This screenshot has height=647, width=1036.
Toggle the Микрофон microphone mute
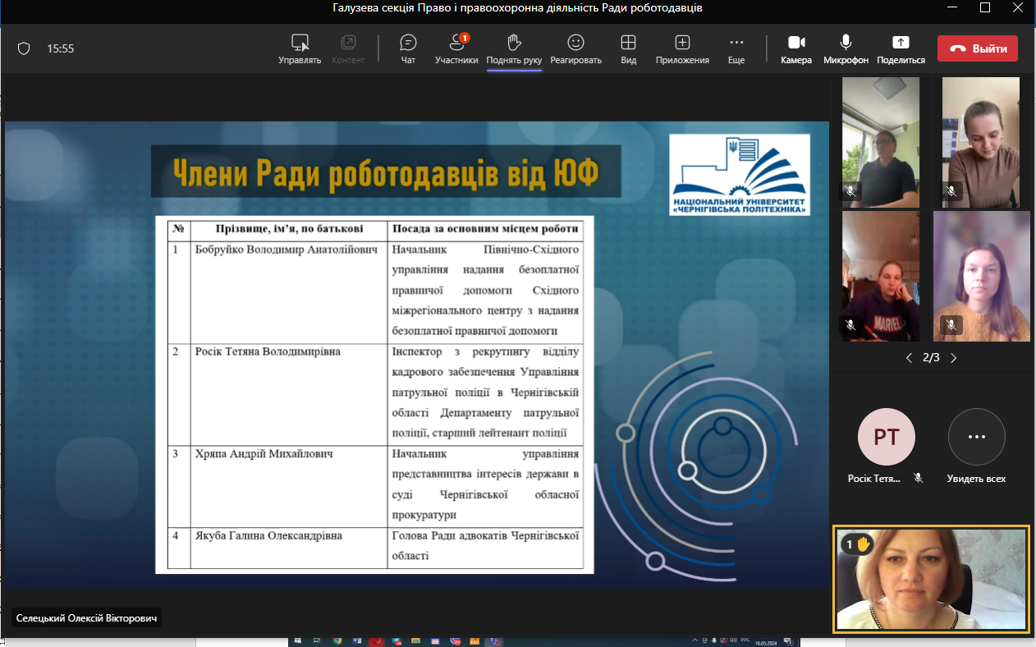coord(846,48)
